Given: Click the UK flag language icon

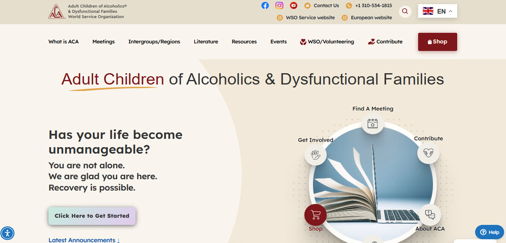Looking at the screenshot, I should 428,11.
